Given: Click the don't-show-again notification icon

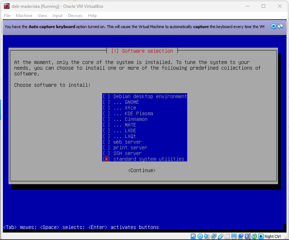Looking at the screenshot, I should tap(280, 26).
